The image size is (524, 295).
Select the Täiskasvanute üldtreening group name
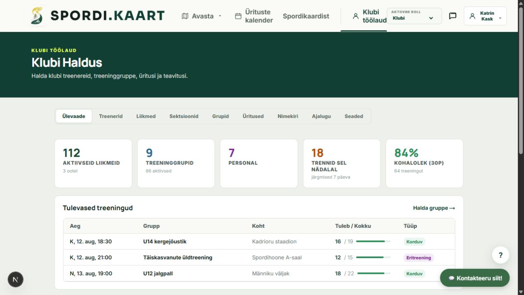click(x=178, y=257)
